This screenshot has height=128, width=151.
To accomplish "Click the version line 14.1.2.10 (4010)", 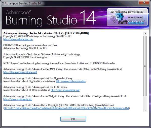I will (46, 33).
